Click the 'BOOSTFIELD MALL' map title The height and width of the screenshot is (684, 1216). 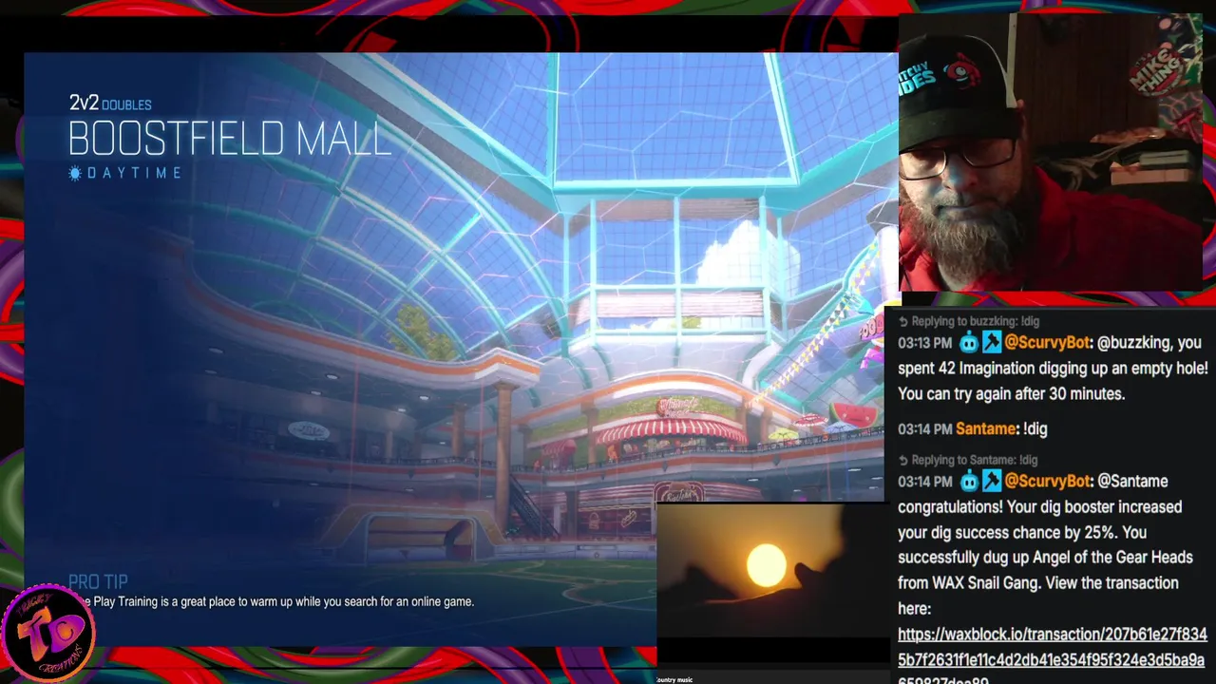coord(229,140)
